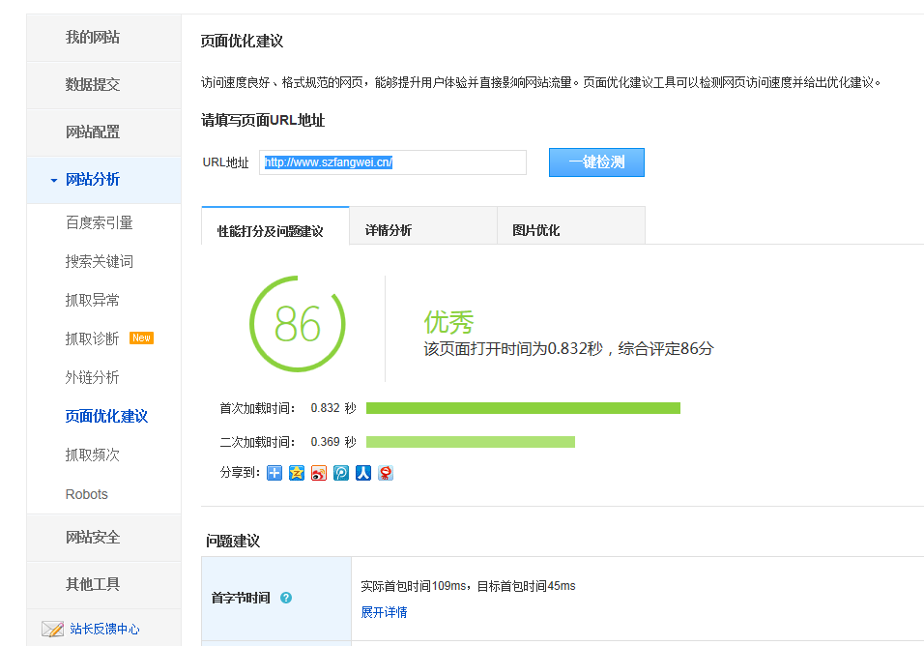Screen dimensions: 924x646
Task: Click the last red share icon
Action: (386, 473)
